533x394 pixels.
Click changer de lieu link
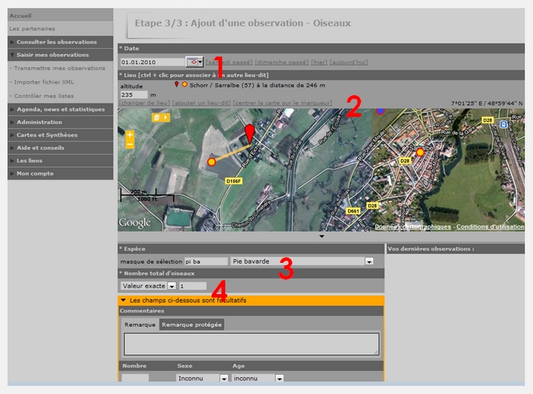[x=145, y=103]
